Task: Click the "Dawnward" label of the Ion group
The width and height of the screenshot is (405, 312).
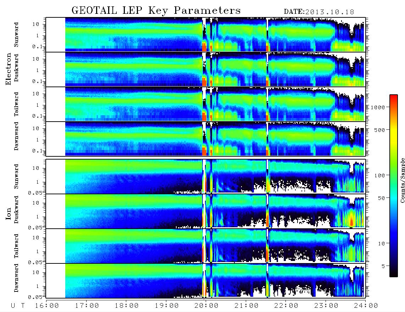Action: click(x=16, y=278)
